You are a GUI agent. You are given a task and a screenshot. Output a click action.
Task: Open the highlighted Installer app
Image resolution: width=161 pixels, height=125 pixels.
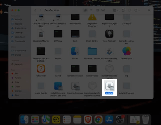click(109, 86)
